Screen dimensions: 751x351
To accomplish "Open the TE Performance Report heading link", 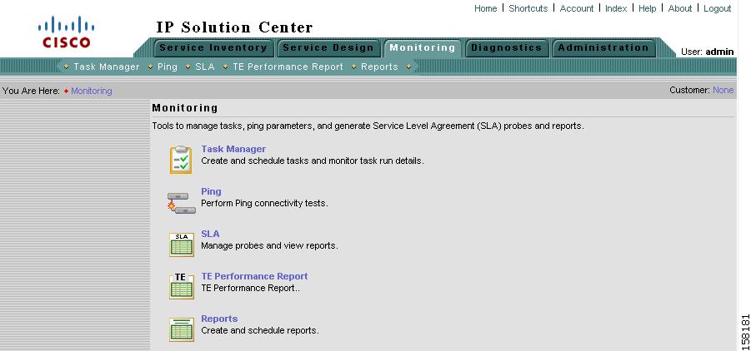I will coord(254,276).
